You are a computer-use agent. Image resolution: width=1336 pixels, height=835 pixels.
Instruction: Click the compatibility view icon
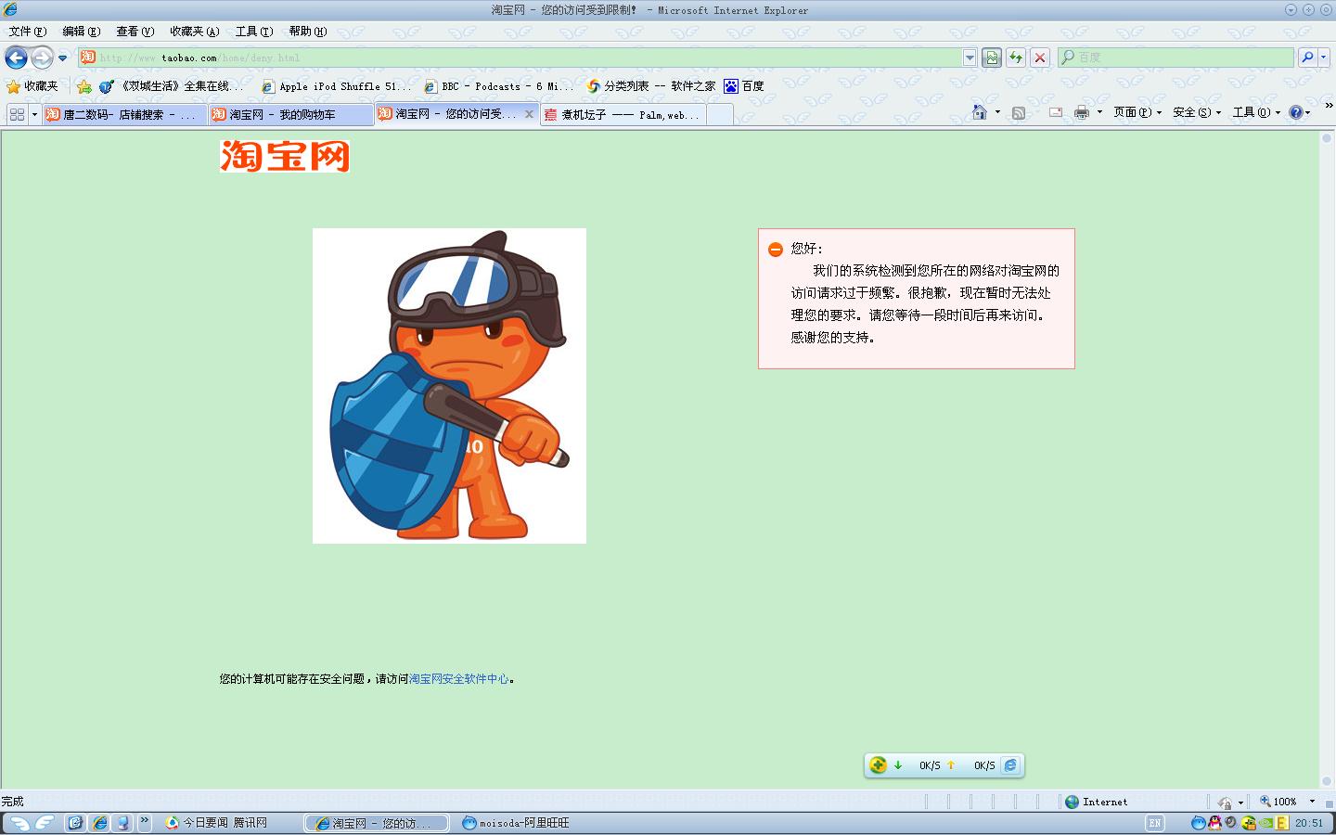(992, 58)
